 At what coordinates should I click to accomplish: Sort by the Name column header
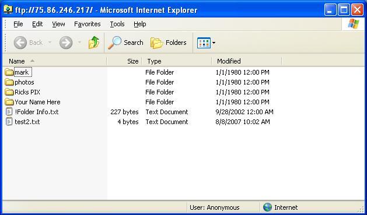tap(54, 61)
